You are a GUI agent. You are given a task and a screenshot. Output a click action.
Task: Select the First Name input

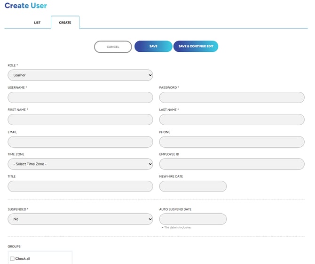point(80,120)
